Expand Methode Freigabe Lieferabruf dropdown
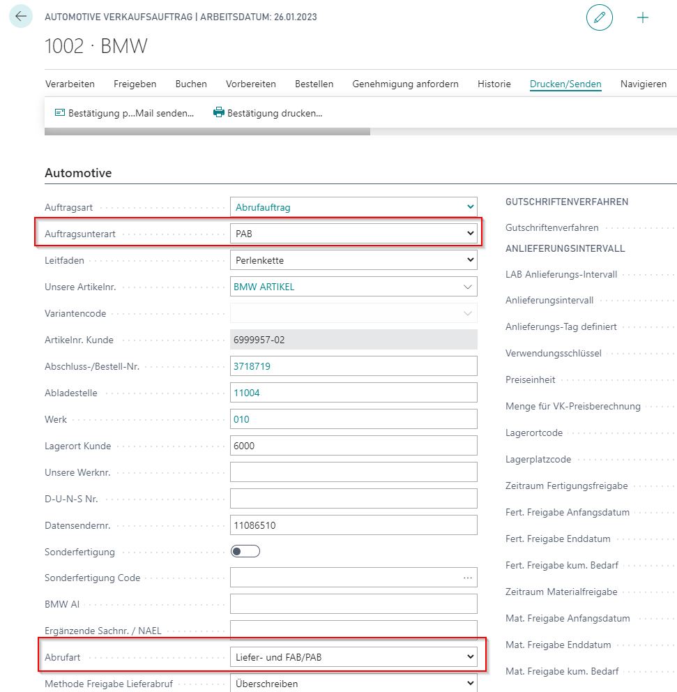This screenshot has width=677, height=692. click(470, 683)
